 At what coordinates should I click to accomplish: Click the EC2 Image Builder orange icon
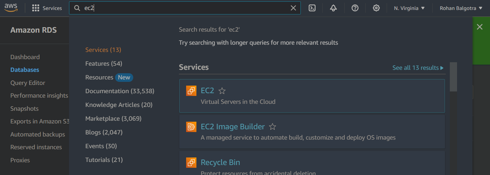click(x=191, y=127)
